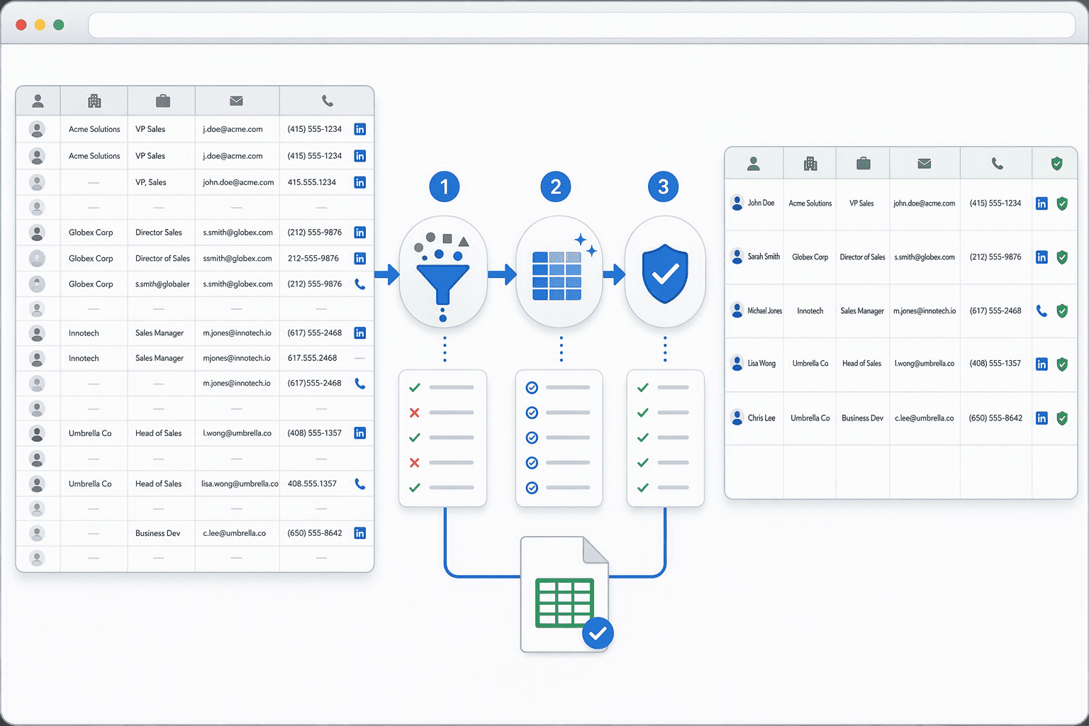The image size is (1089, 726).
Task: Click the avatar next to Michael Jones
Action: pos(737,310)
